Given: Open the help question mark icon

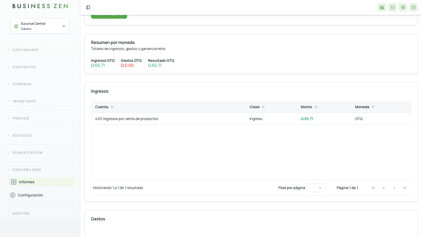Looking at the screenshot, I should [414, 7].
